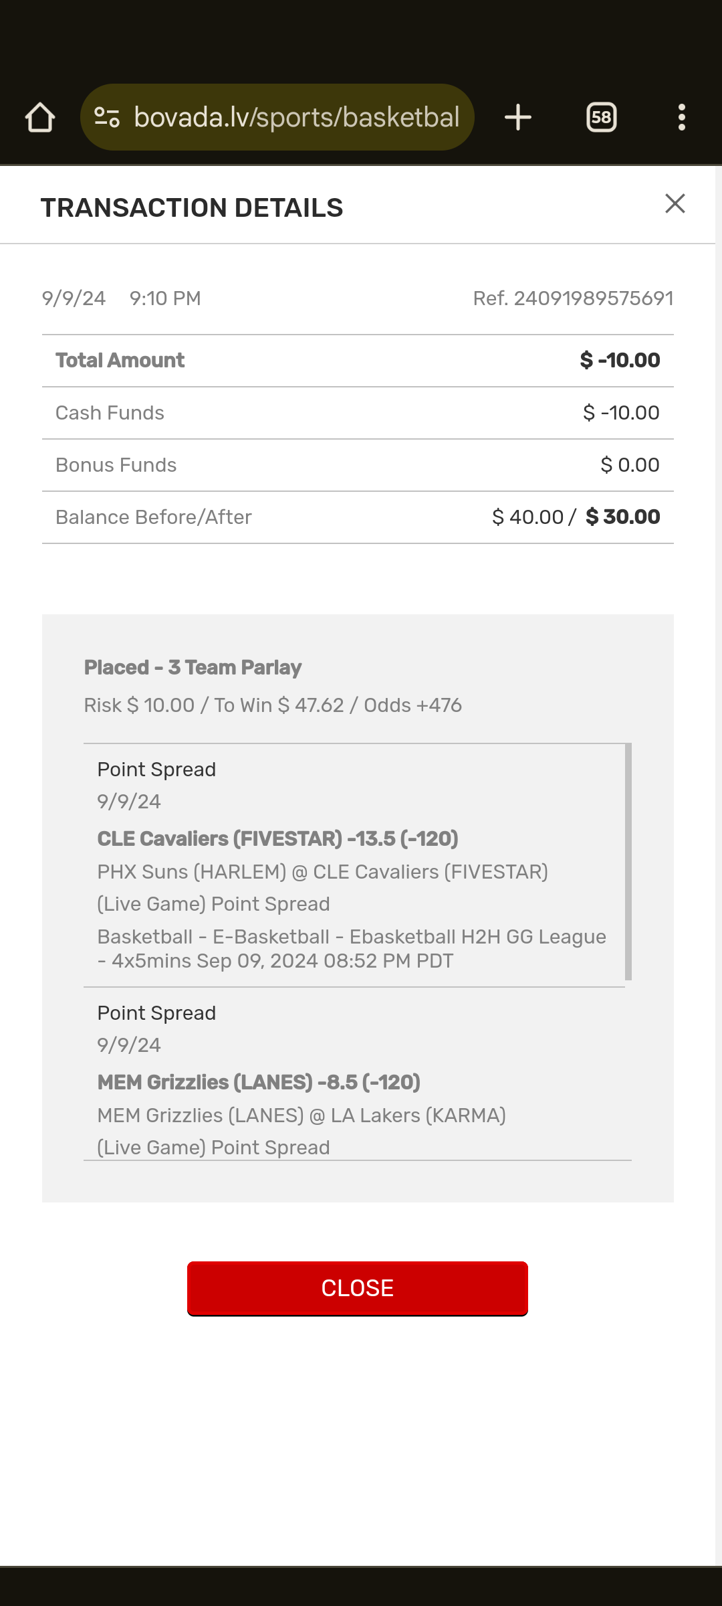Click the parlay legs list scrollbar

628,862
